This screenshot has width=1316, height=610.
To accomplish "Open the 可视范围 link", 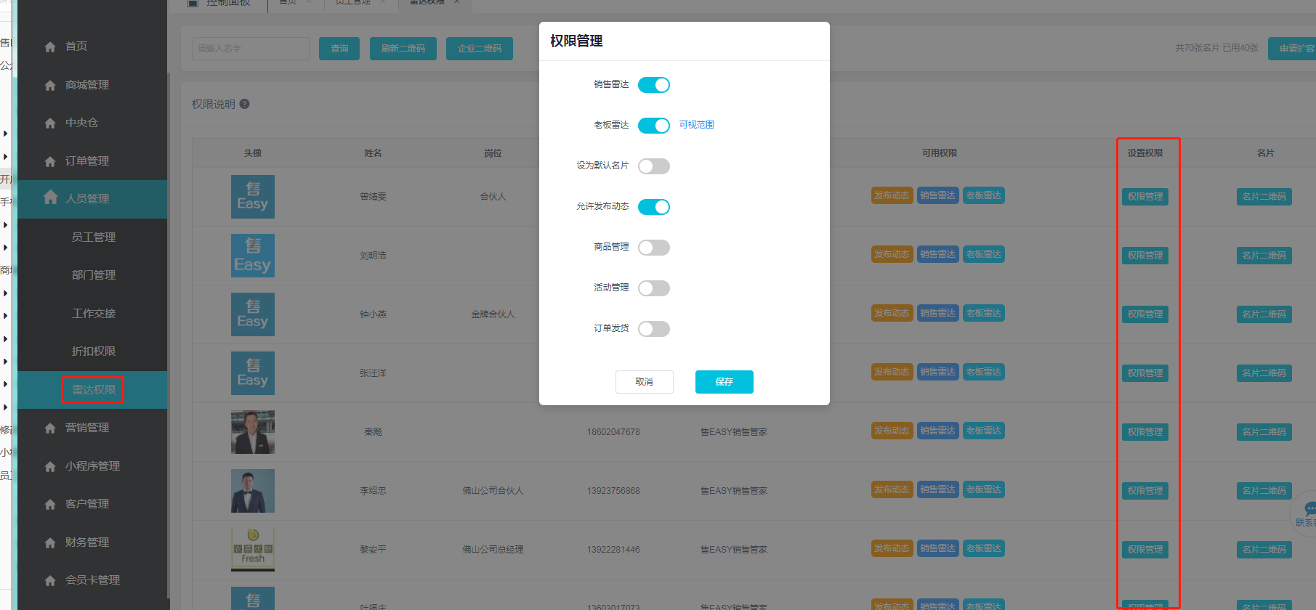I will coord(697,125).
